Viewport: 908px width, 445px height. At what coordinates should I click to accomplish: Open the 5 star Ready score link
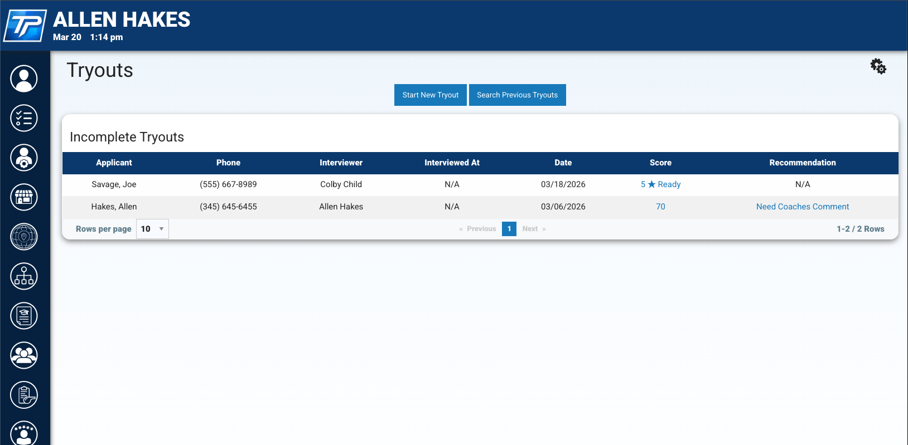pos(660,184)
